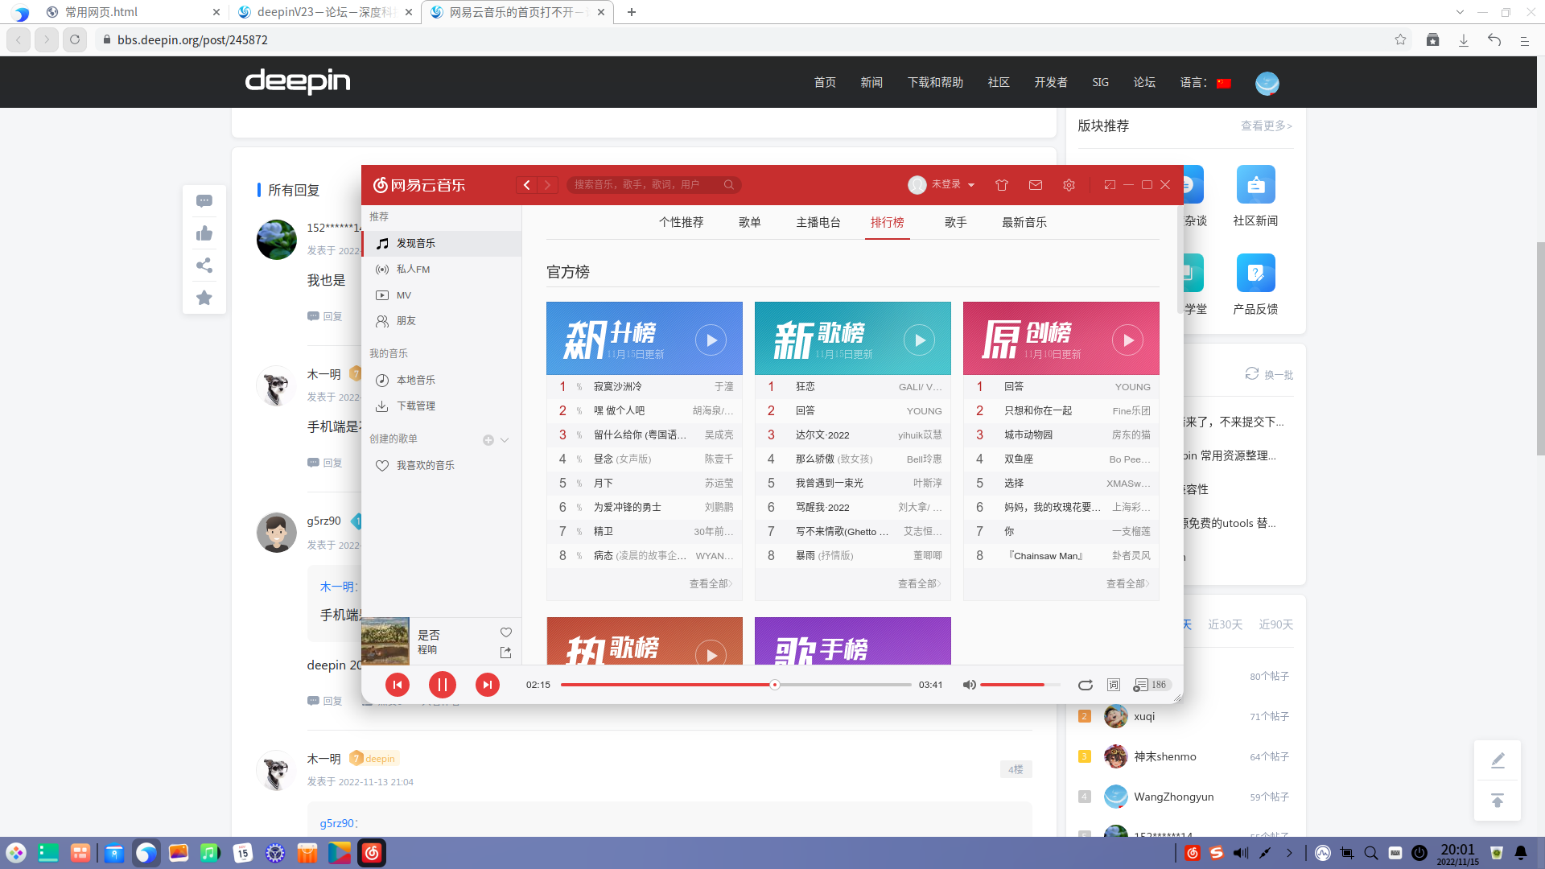
Task: Open 查看全部 under the 新歌榜
Action: tap(917, 583)
